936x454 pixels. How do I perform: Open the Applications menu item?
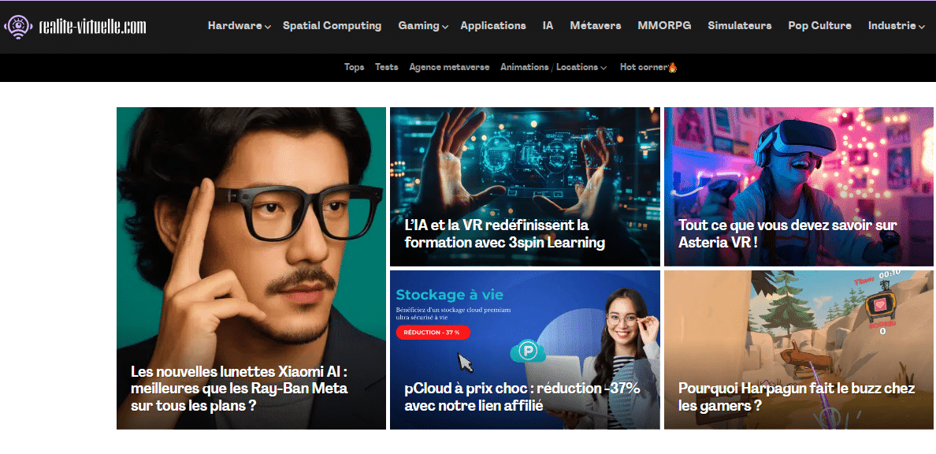click(x=493, y=26)
